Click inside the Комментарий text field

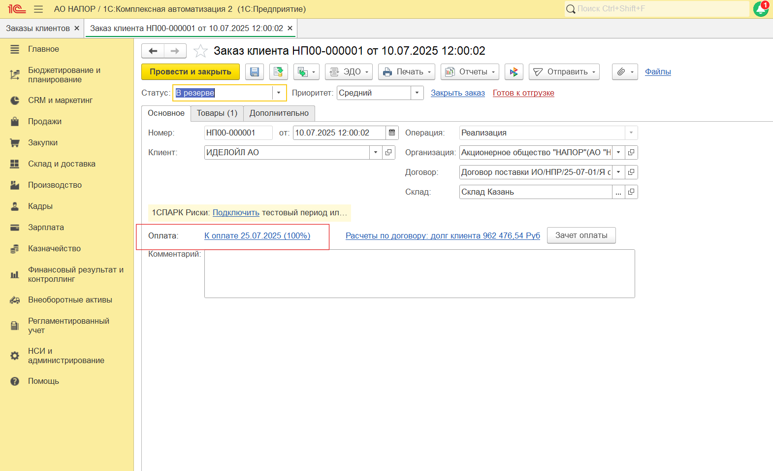pyautogui.click(x=419, y=273)
